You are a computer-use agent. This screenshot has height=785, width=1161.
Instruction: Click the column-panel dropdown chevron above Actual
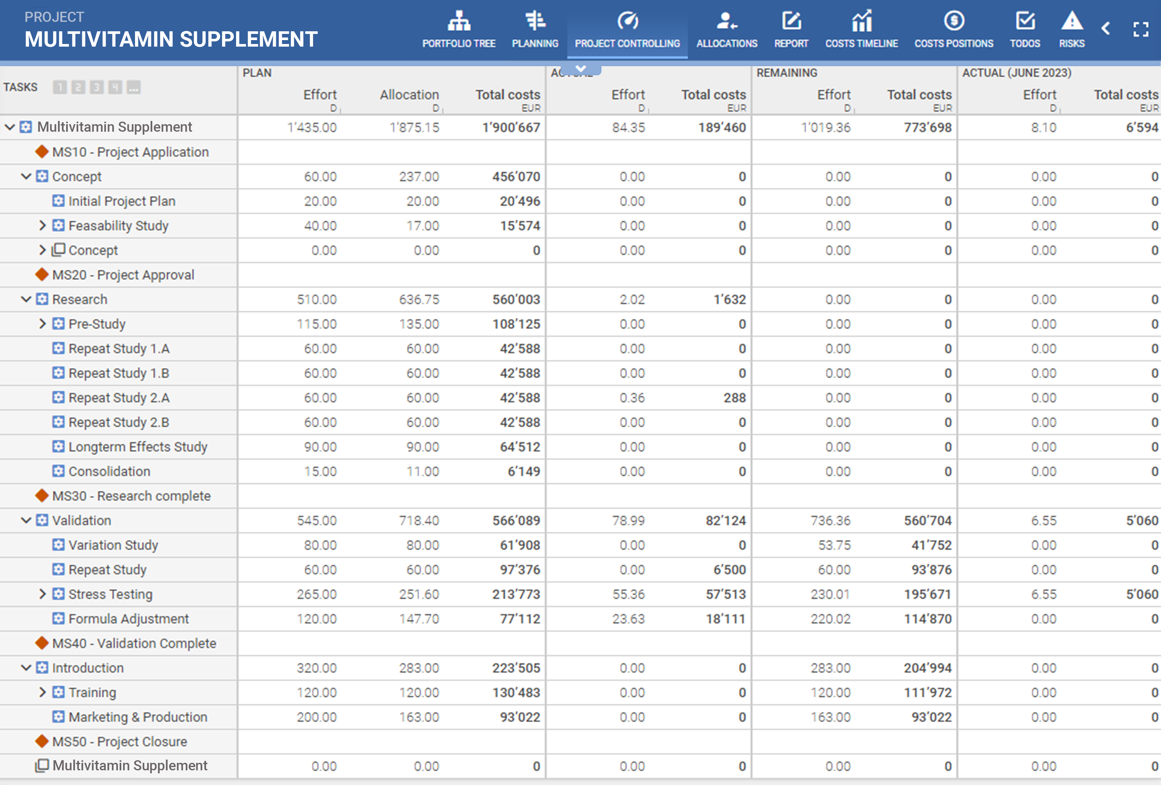580,69
